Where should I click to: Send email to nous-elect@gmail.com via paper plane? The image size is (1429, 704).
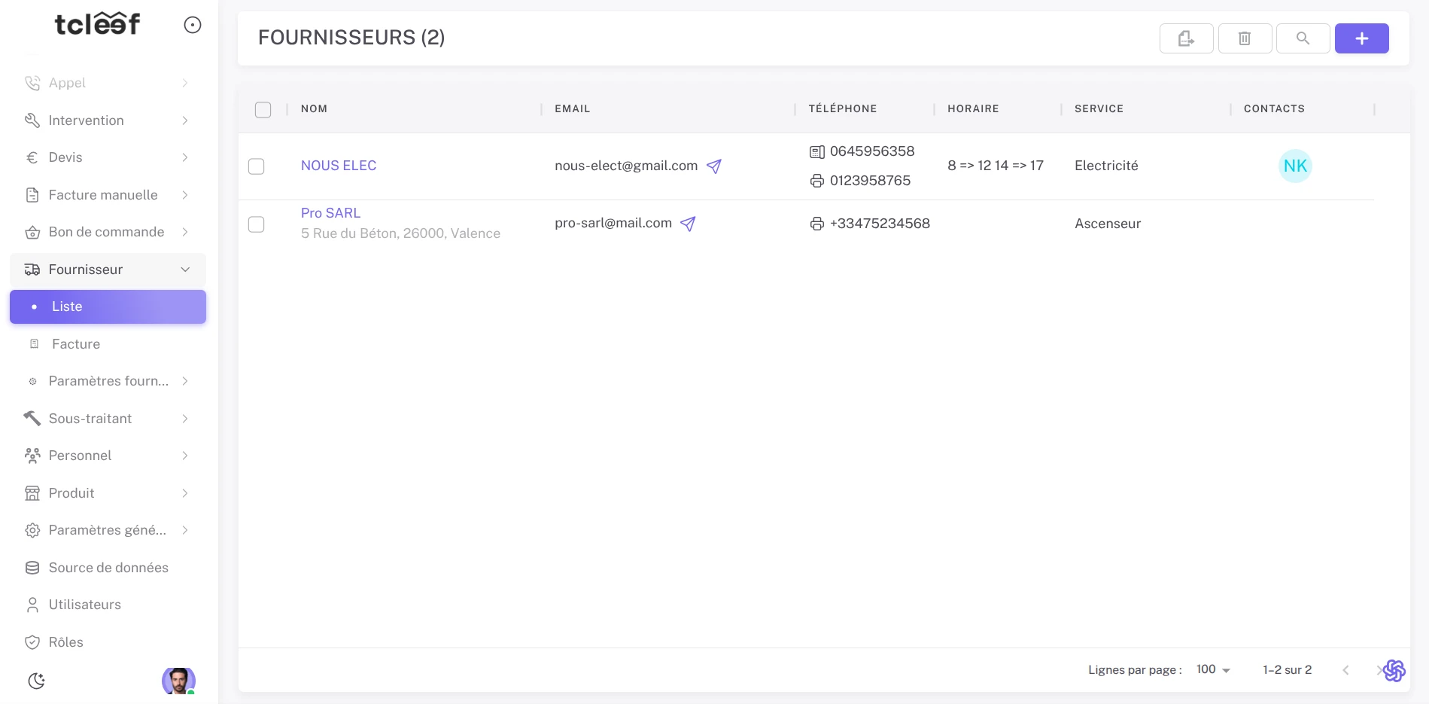coord(714,166)
